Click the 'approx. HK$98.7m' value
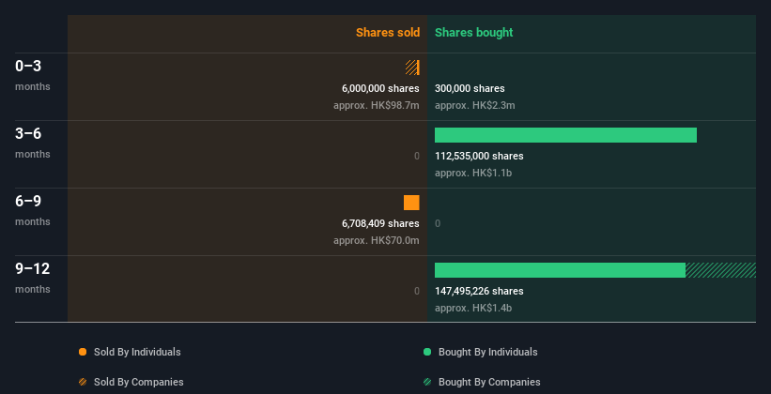The height and width of the screenshot is (394, 771). [x=377, y=105]
